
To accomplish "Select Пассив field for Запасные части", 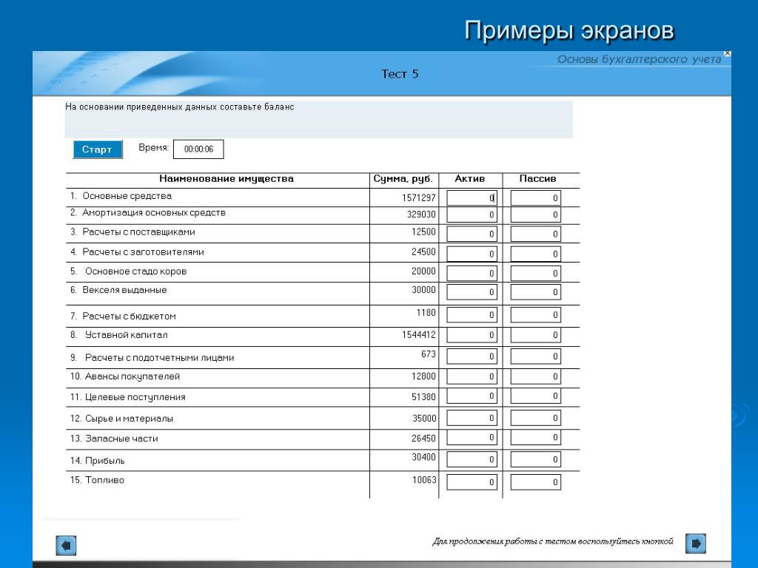I will click(536, 438).
